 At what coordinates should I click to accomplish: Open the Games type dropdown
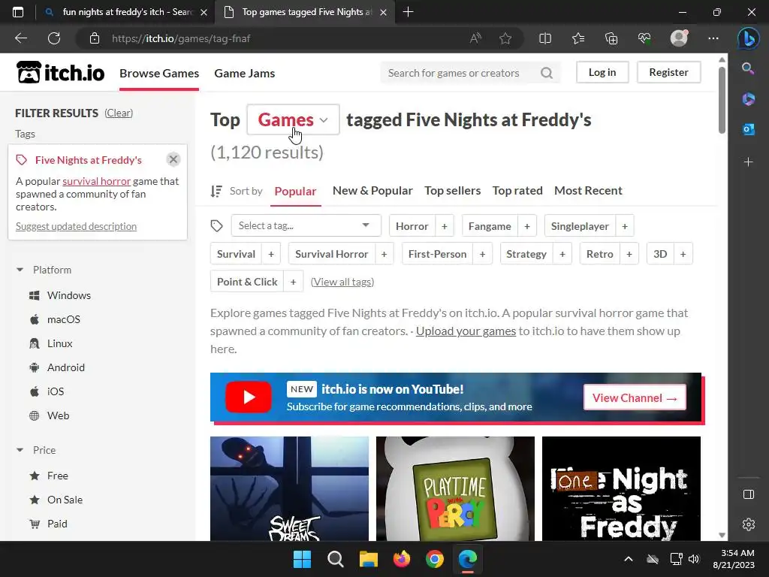point(294,119)
